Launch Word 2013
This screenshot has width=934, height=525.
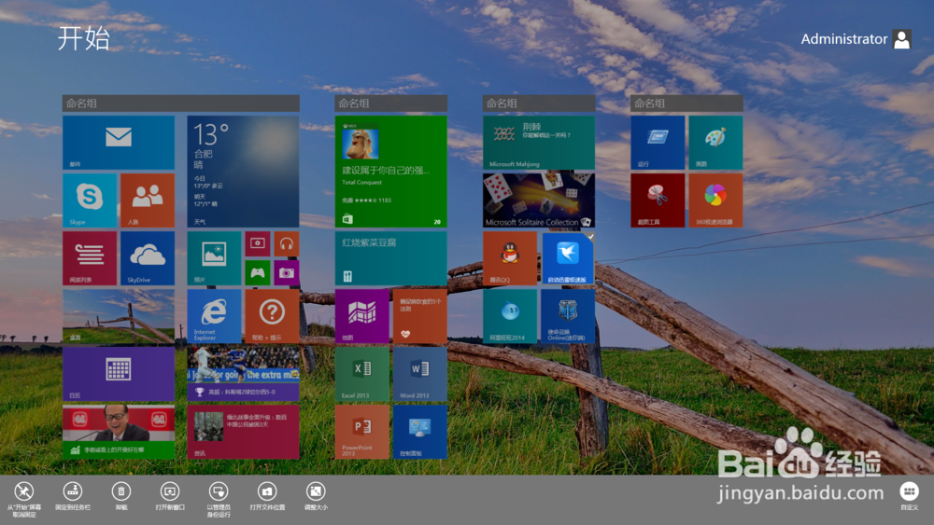click(420, 374)
